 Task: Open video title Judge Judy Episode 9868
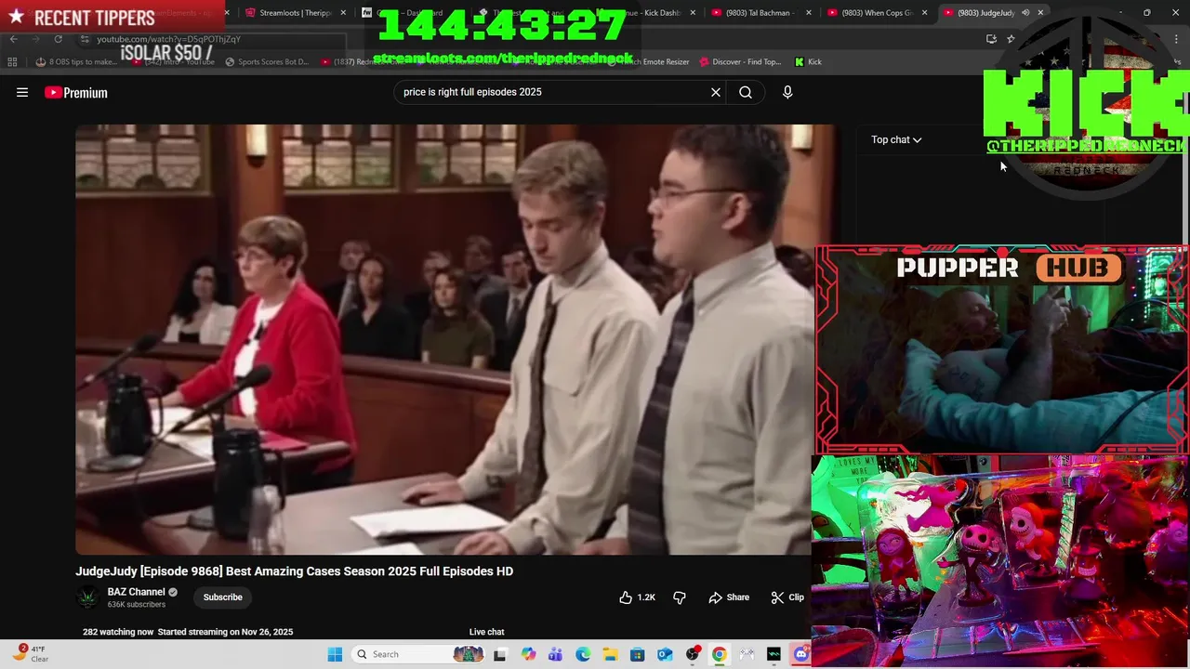(294, 571)
